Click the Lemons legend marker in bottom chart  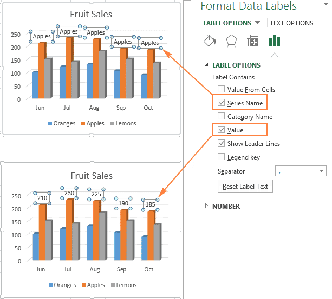[113, 285]
